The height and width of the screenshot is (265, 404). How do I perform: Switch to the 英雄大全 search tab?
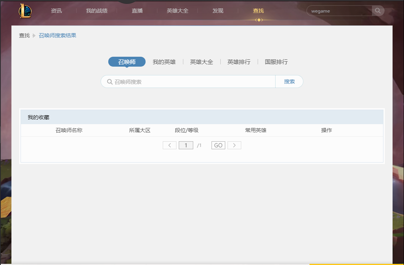point(202,62)
